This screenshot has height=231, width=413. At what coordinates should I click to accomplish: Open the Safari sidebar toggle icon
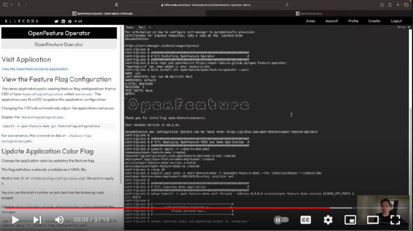[6, 5]
